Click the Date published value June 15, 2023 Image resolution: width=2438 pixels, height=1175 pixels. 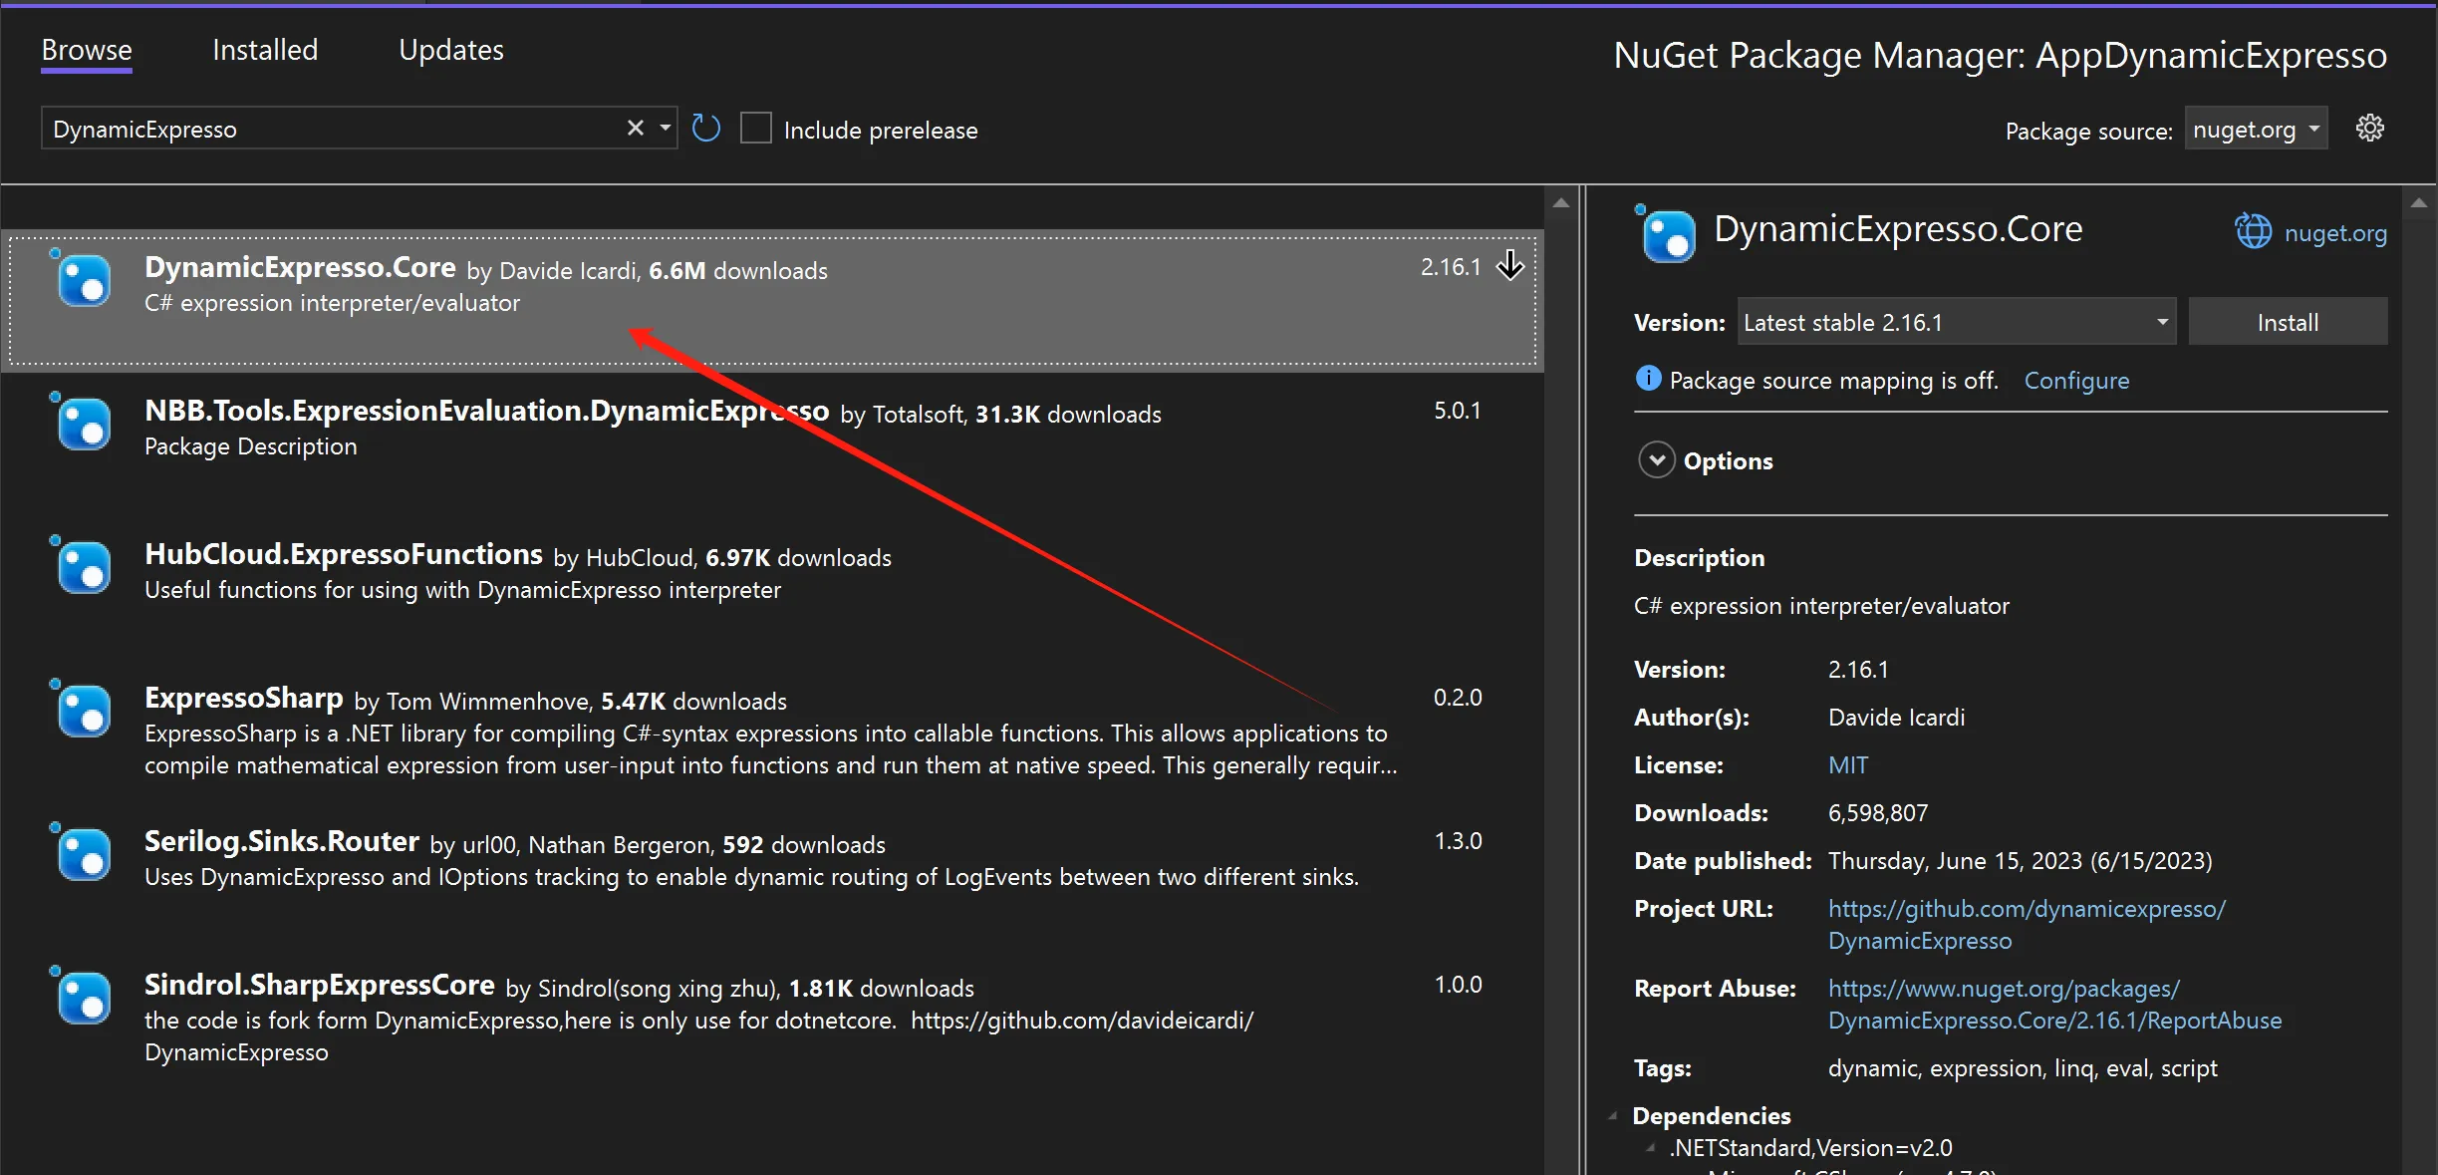click(x=2020, y=861)
